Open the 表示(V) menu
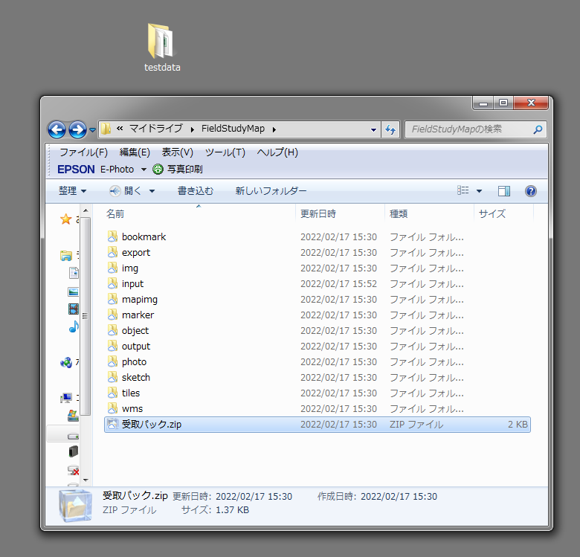Image resolution: width=580 pixels, height=557 pixels. point(178,152)
